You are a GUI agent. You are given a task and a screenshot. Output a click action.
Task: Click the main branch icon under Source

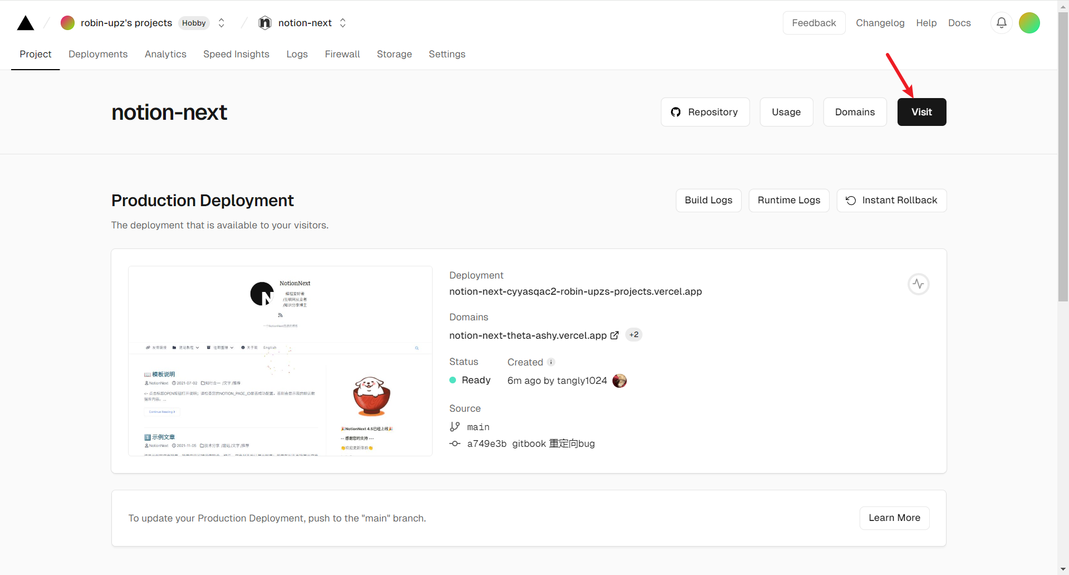454,426
